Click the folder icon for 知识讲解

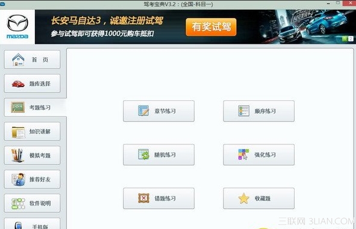click(18, 132)
